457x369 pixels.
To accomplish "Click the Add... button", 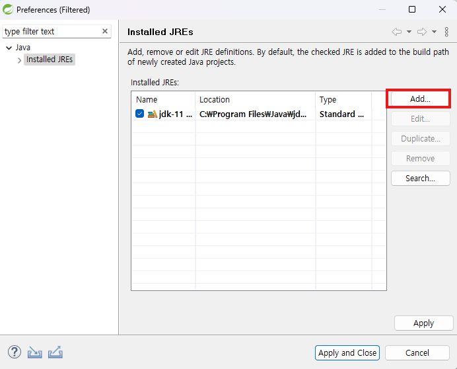I will [420, 99].
